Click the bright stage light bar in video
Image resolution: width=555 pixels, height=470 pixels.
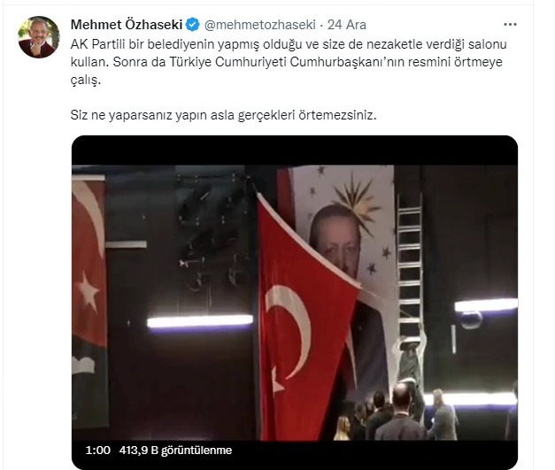pyautogui.click(x=200, y=321)
